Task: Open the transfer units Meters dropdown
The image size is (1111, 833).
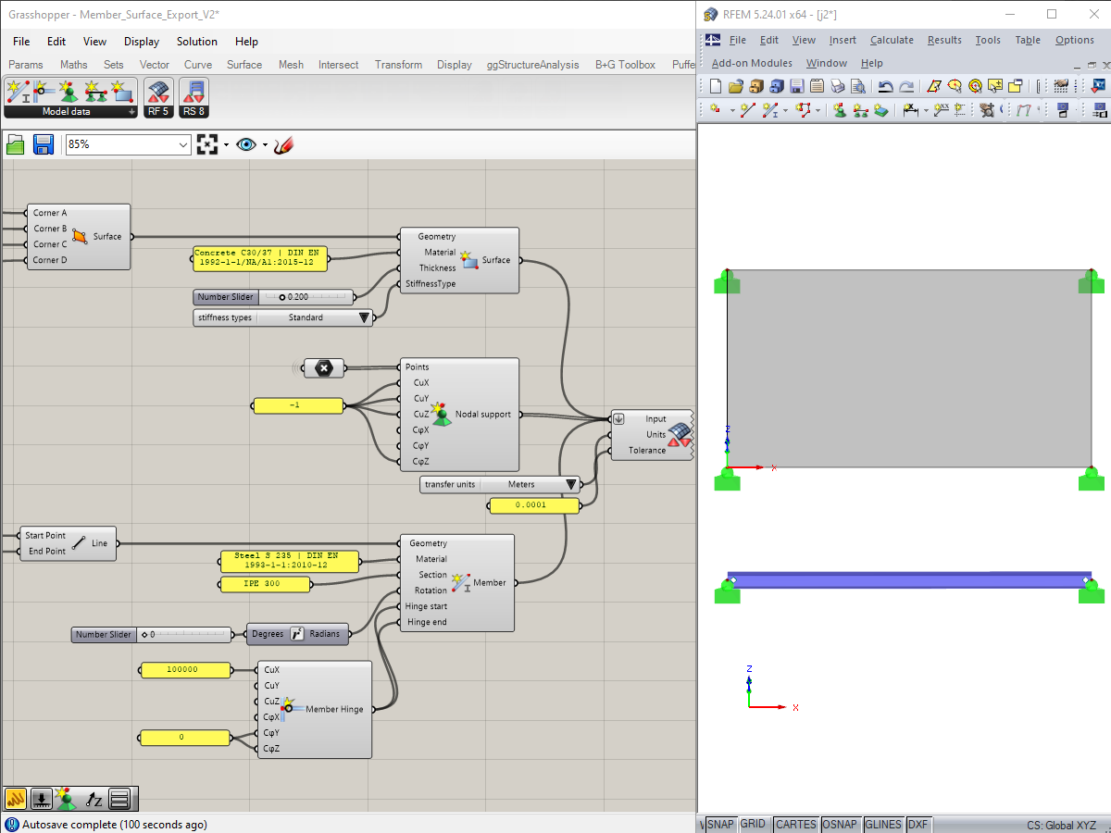Action: click(x=570, y=484)
